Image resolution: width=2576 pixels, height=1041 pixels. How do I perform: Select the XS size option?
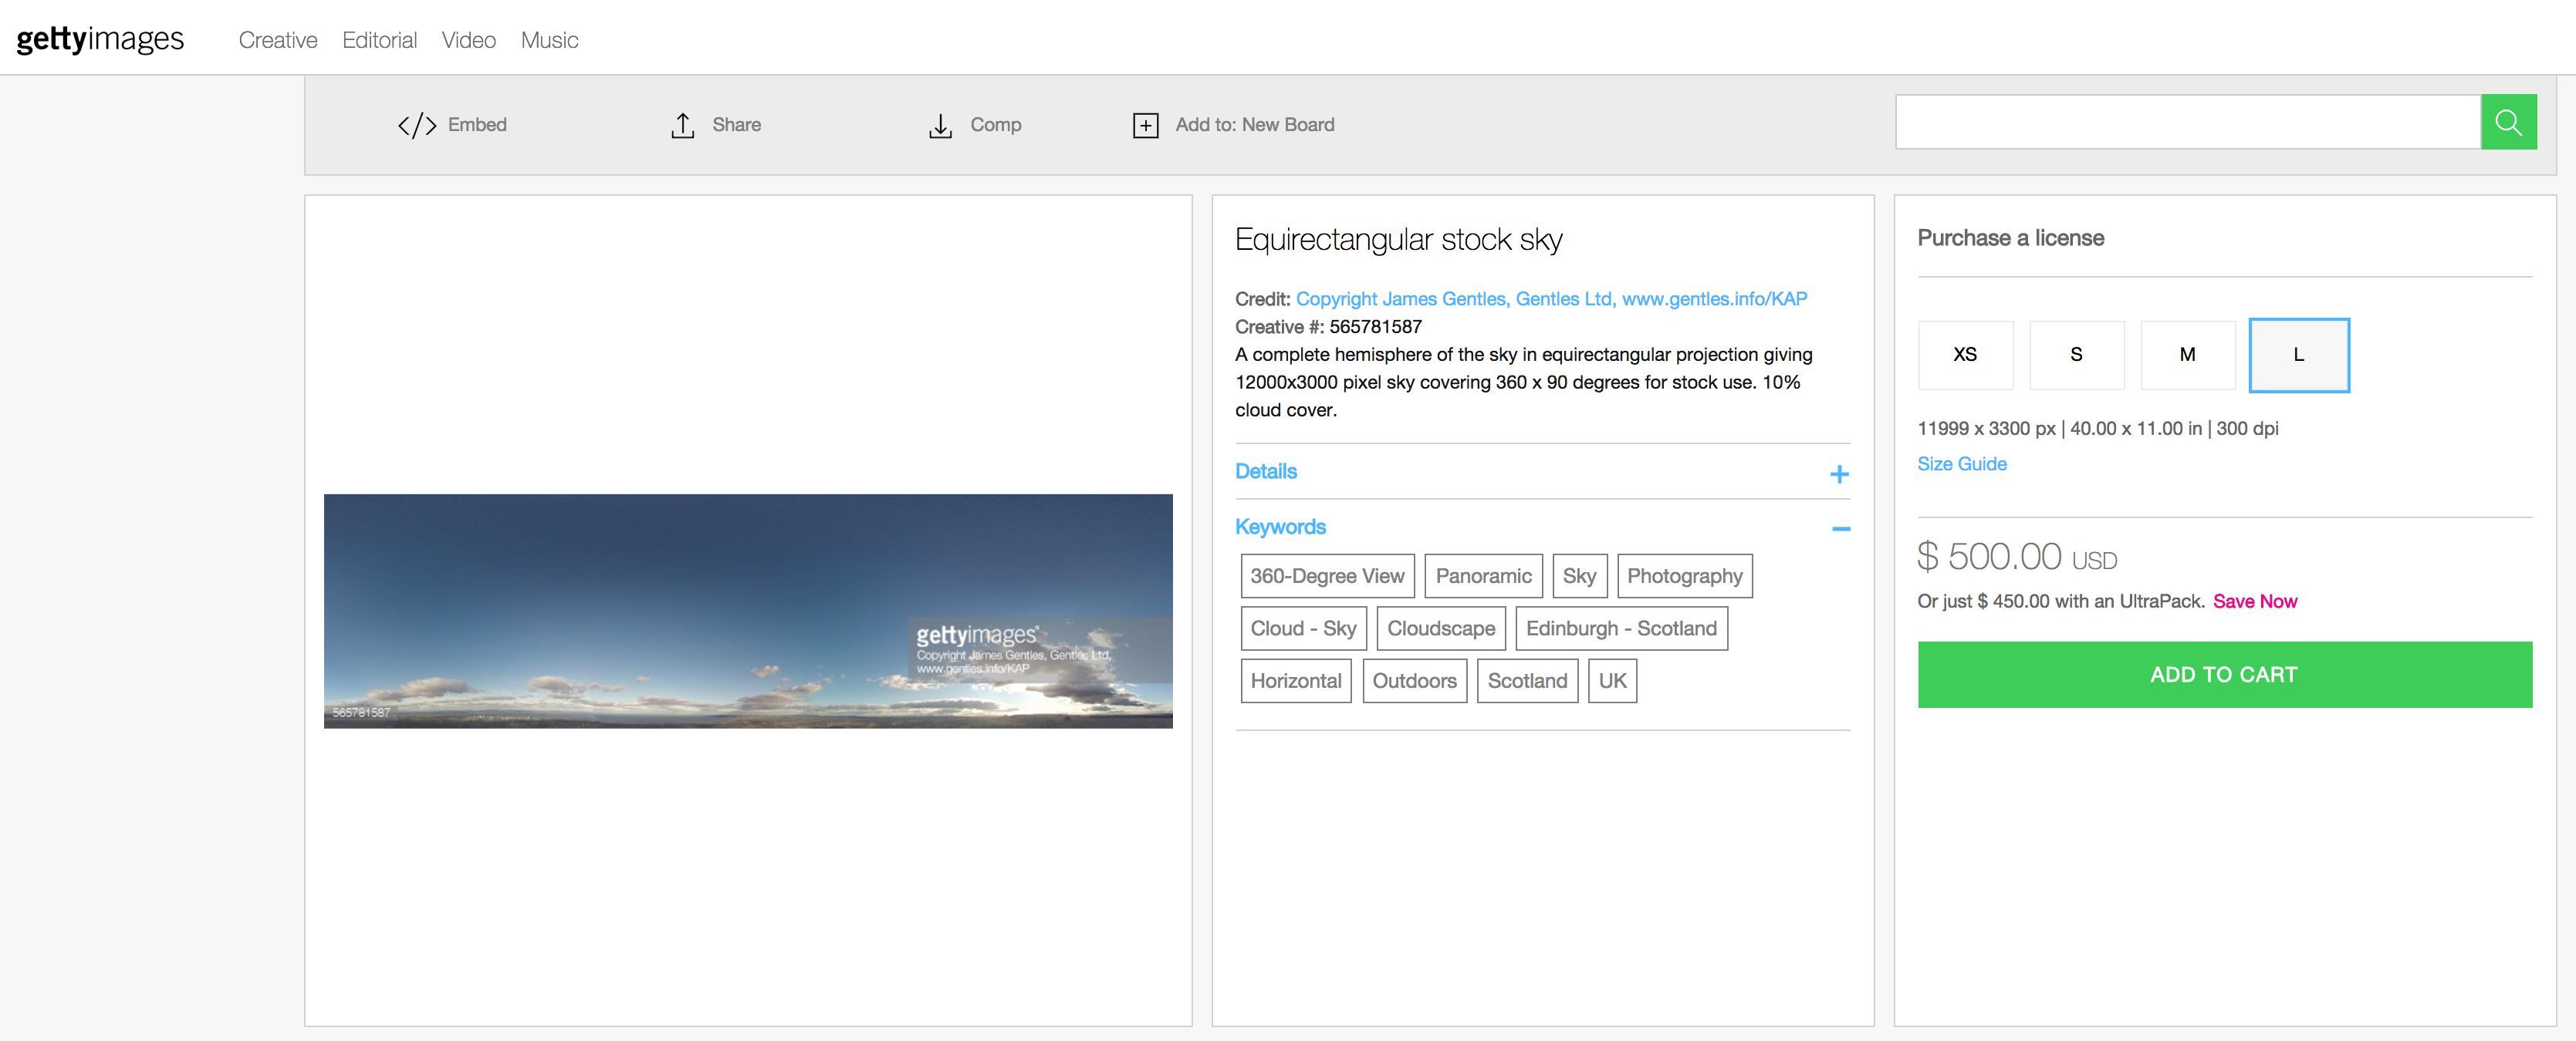(x=1965, y=355)
